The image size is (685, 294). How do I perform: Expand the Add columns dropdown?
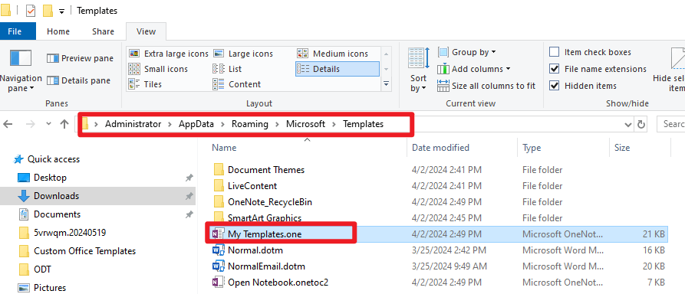473,69
